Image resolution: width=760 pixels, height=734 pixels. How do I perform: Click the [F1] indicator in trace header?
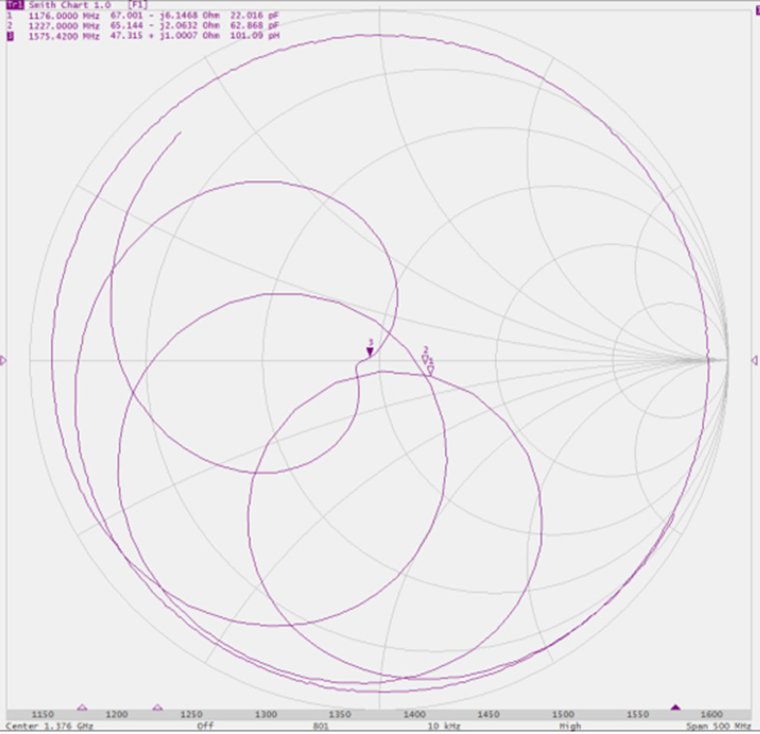point(137,5)
